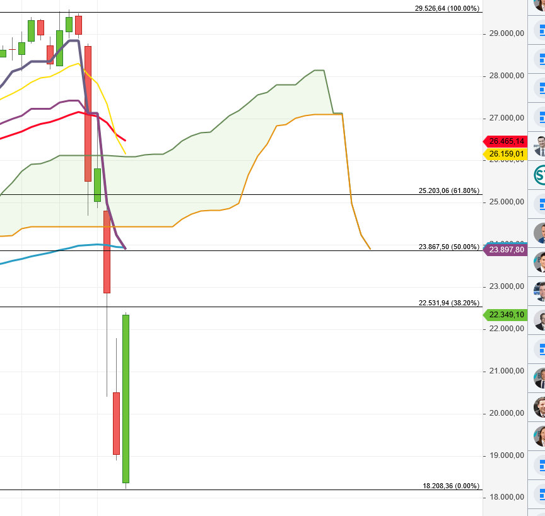Click the 18.000,00 axis label
The height and width of the screenshot is (516, 545).
coord(507,497)
